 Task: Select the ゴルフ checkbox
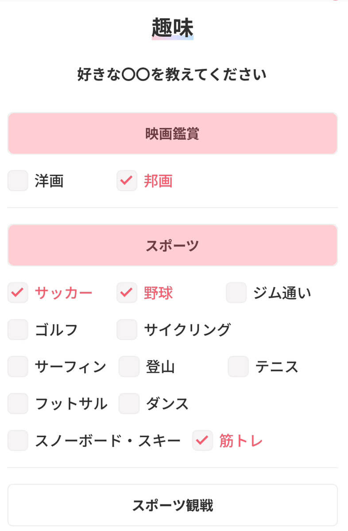pyautogui.click(x=18, y=330)
